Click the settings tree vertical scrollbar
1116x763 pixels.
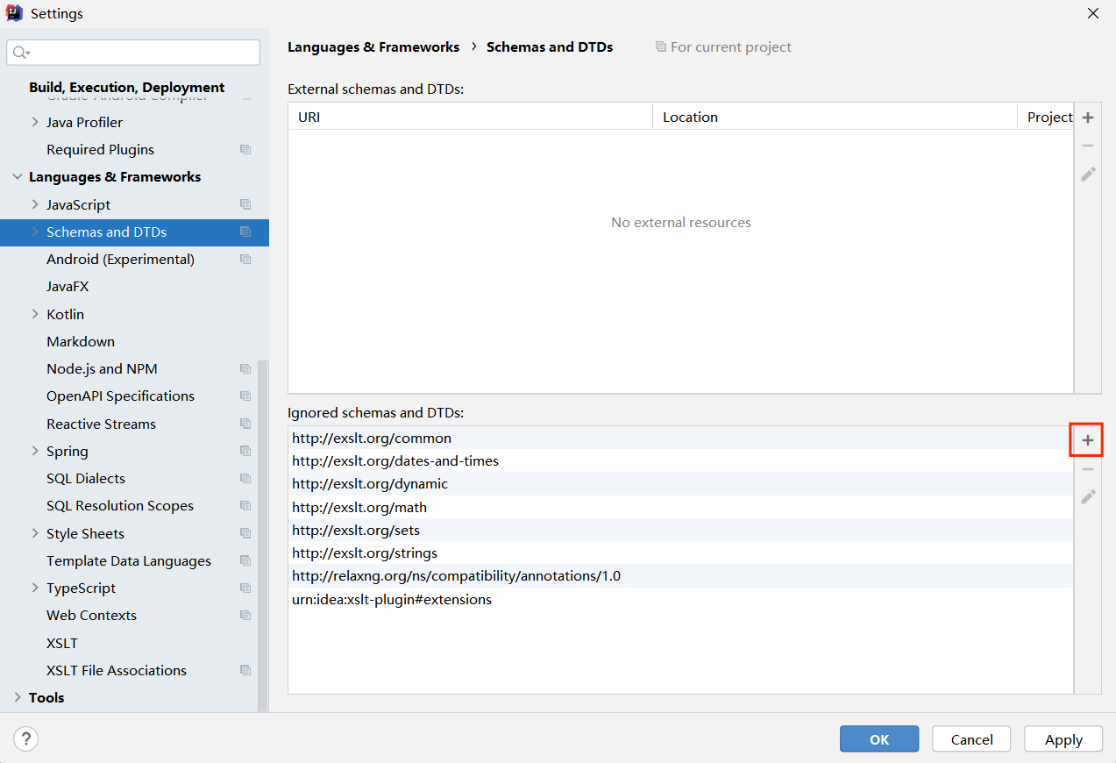click(263, 535)
